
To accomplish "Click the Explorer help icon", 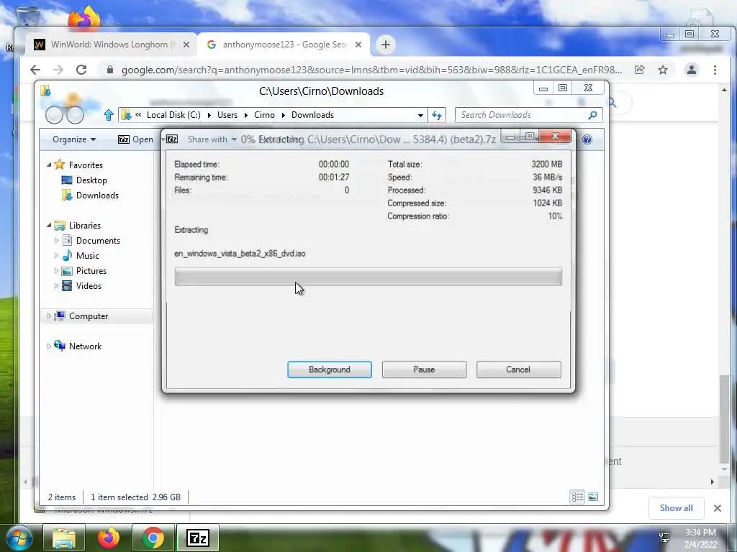I will click(x=587, y=139).
